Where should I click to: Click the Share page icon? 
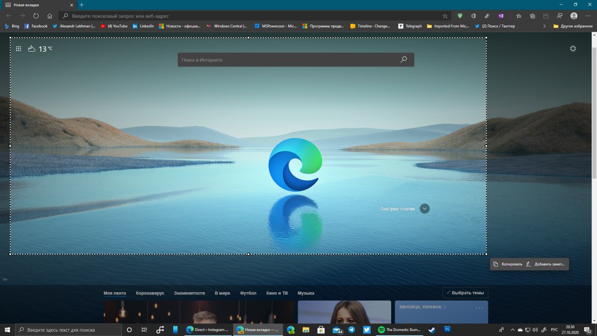[546, 16]
